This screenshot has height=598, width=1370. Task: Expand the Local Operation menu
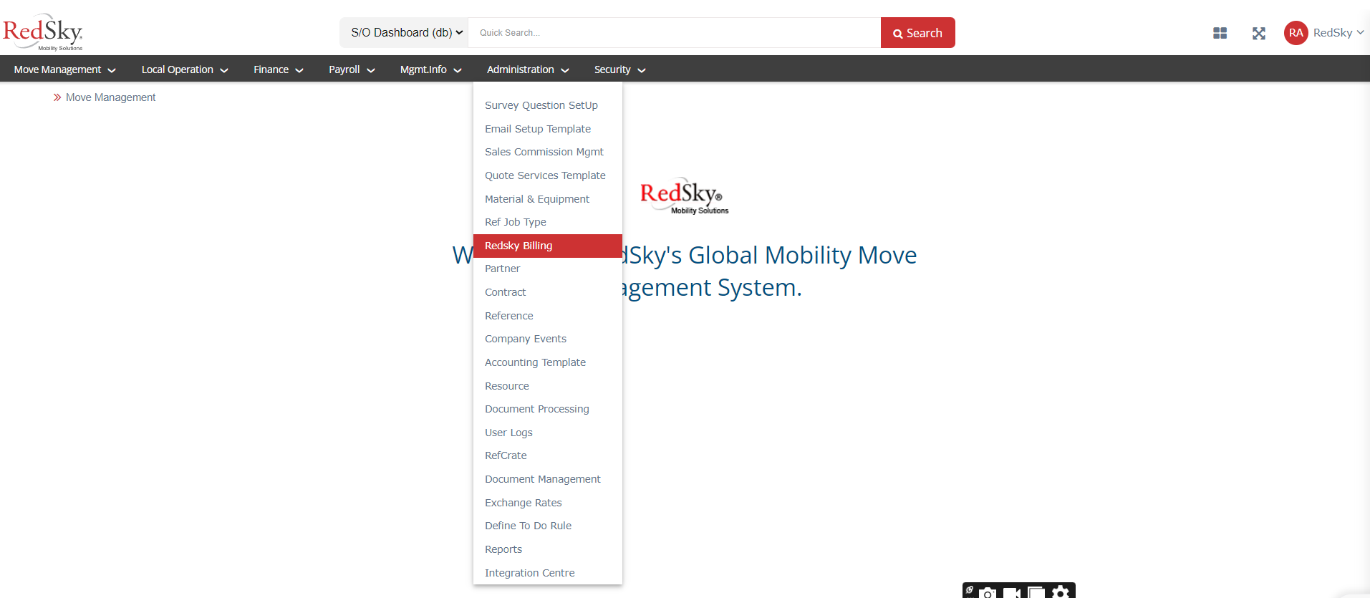coord(185,69)
